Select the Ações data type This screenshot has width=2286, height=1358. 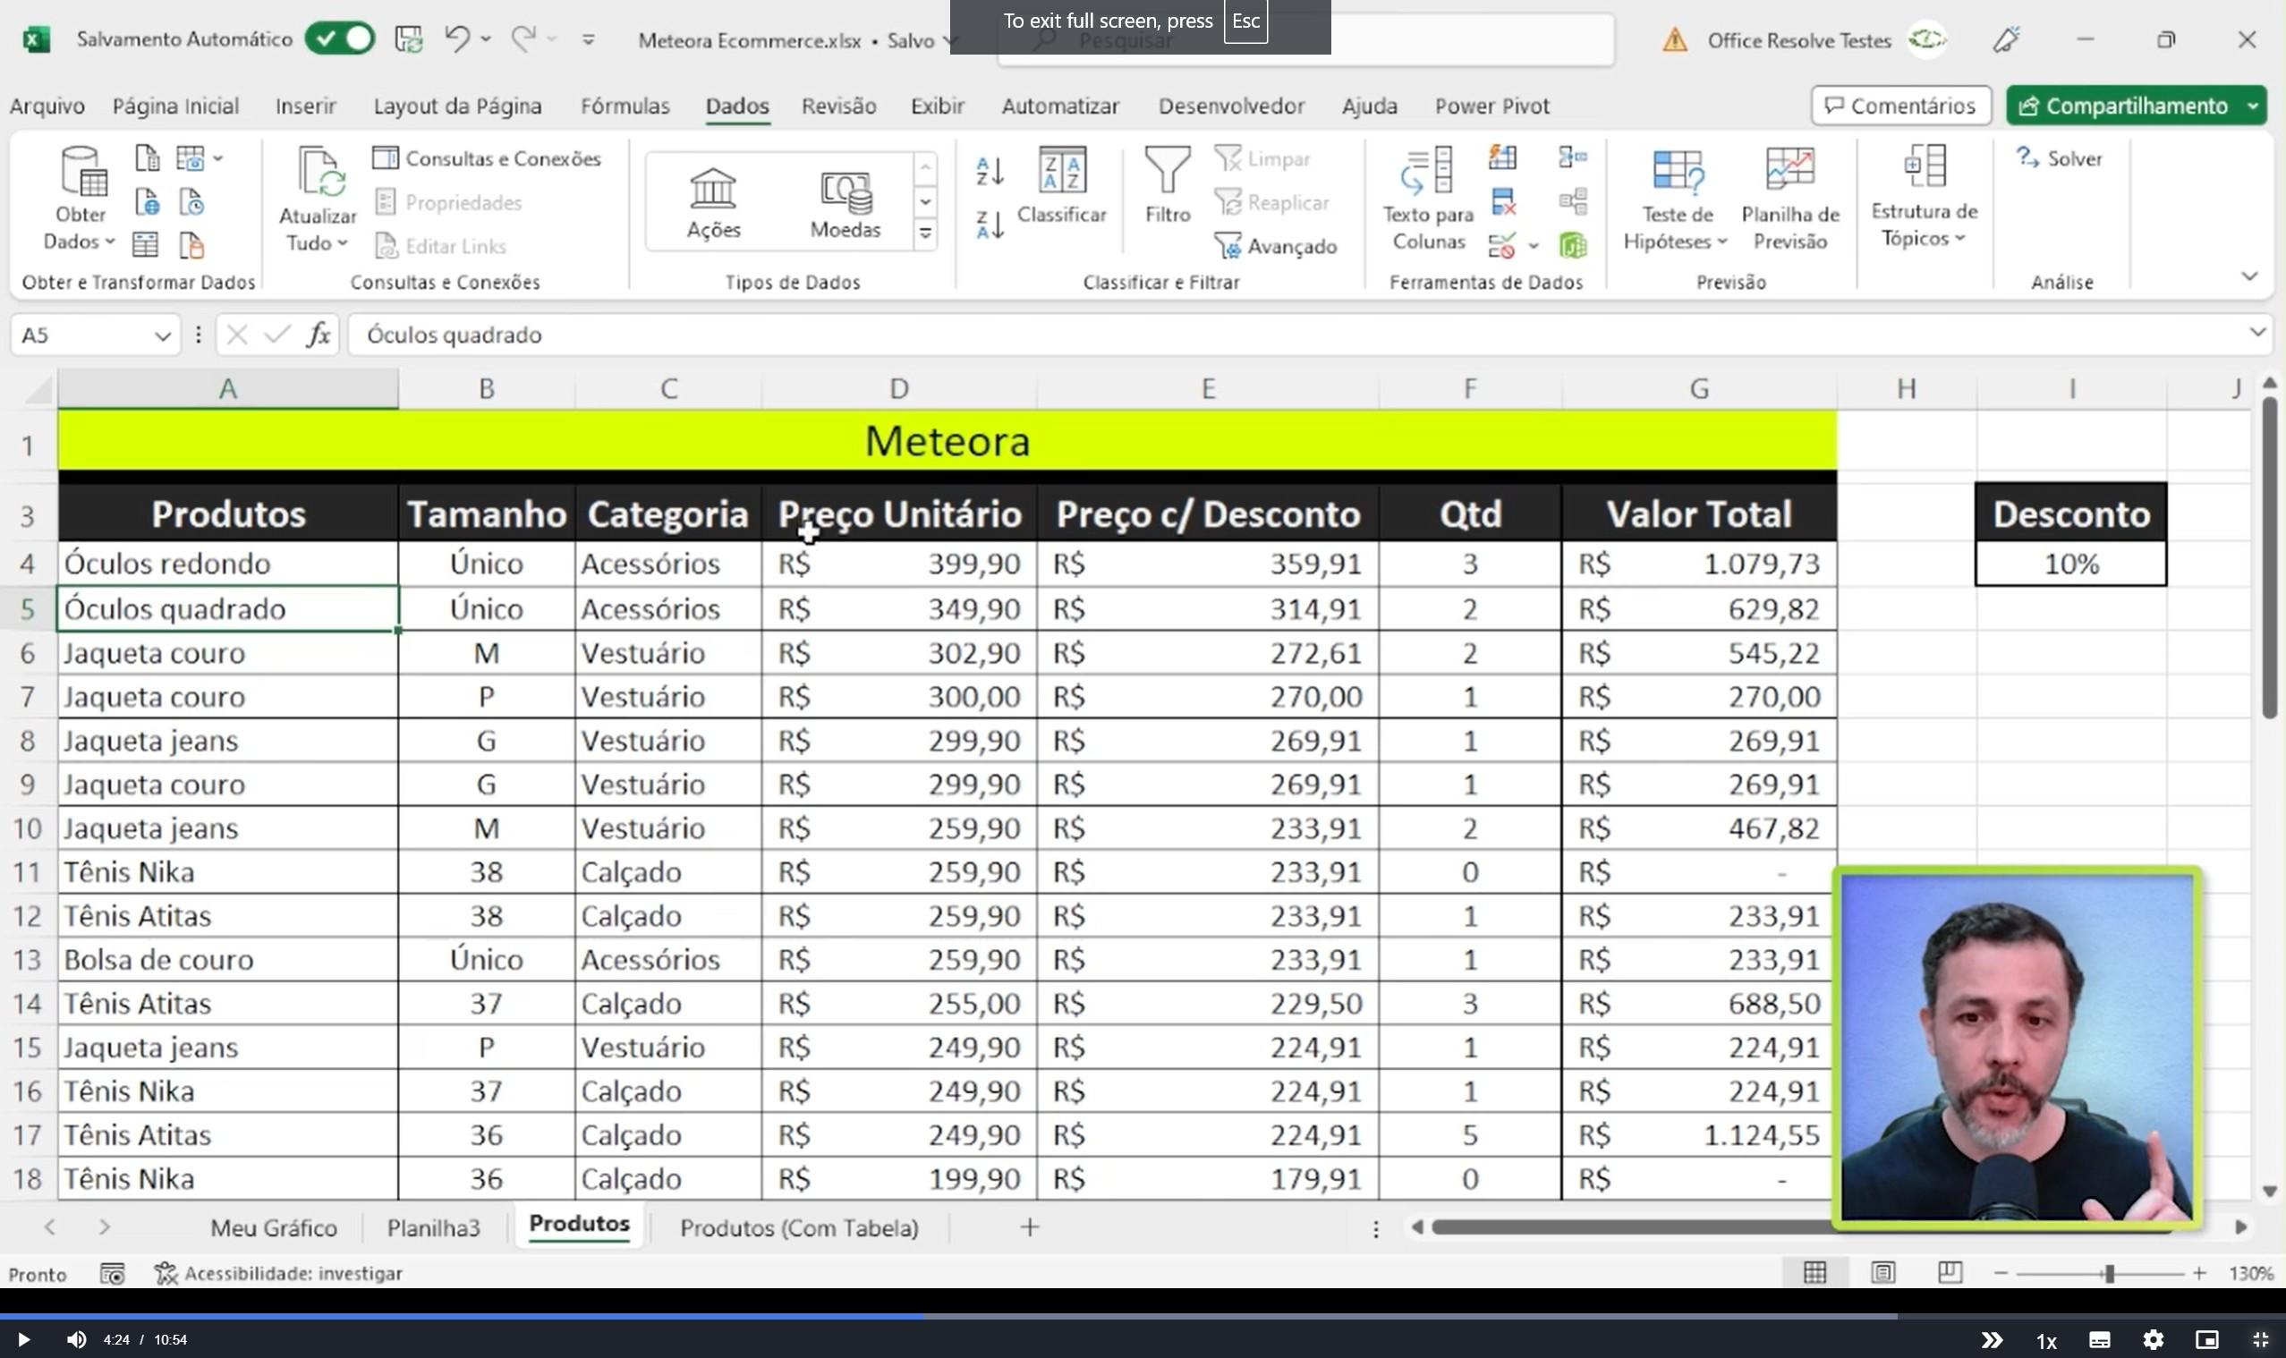click(713, 202)
